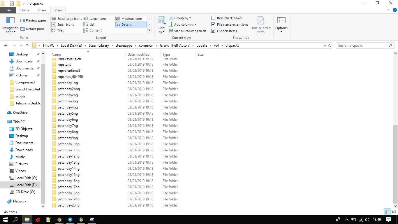Go up one folder level
Screen dimensions: 398x224
pyautogui.click(x=27, y=45)
